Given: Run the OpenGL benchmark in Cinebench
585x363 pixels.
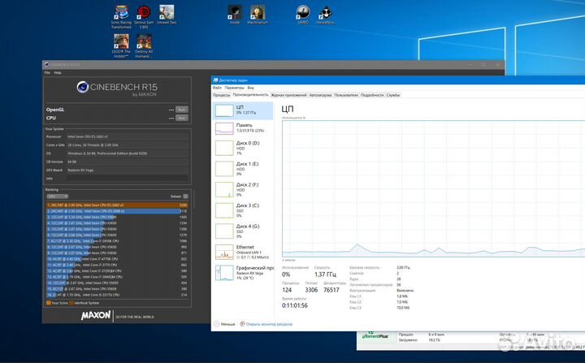Looking at the screenshot, I should [182, 110].
